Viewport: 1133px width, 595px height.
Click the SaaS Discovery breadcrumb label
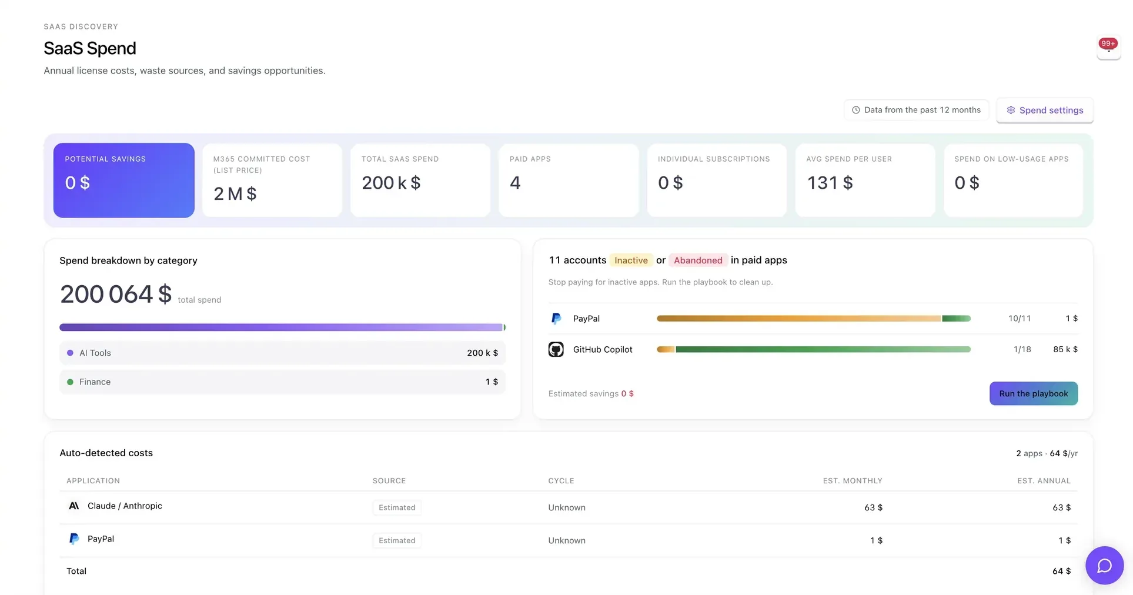point(81,26)
